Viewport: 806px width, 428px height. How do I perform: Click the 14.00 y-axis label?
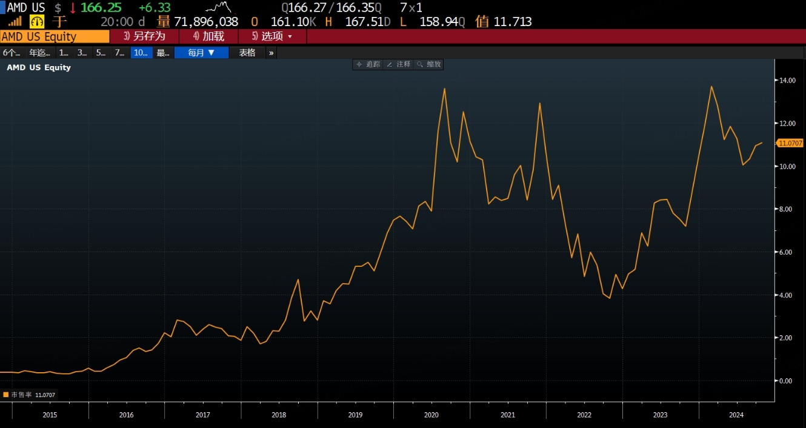pos(787,80)
